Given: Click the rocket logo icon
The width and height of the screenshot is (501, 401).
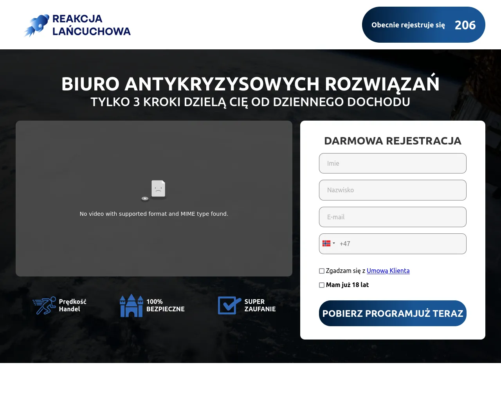Looking at the screenshot, I should click(36, 25).
